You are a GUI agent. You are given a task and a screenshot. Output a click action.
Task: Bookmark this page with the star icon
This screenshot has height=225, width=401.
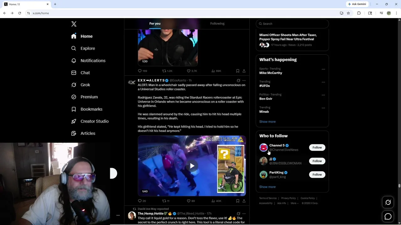(x=348, y=13)
